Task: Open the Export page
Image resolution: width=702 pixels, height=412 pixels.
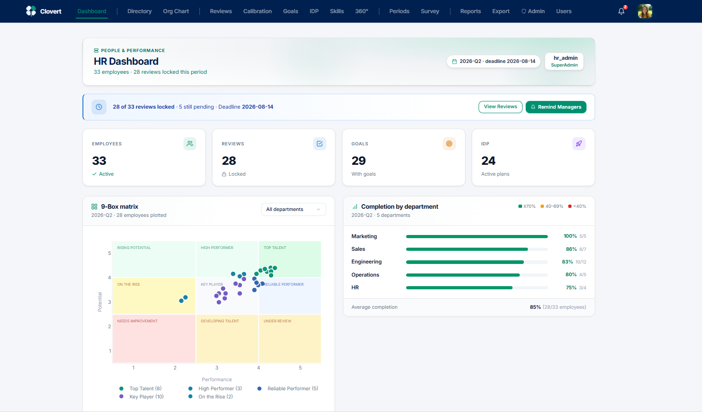Action: [501, 11]
